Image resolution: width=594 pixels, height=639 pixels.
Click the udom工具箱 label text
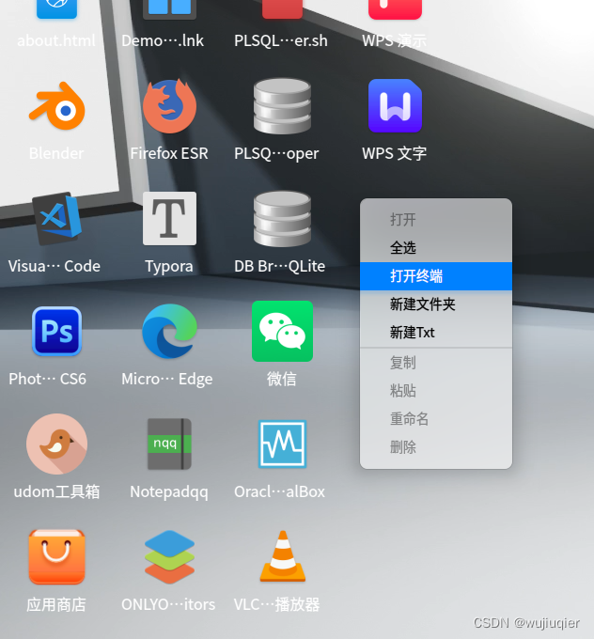click(x=56, y=491)
